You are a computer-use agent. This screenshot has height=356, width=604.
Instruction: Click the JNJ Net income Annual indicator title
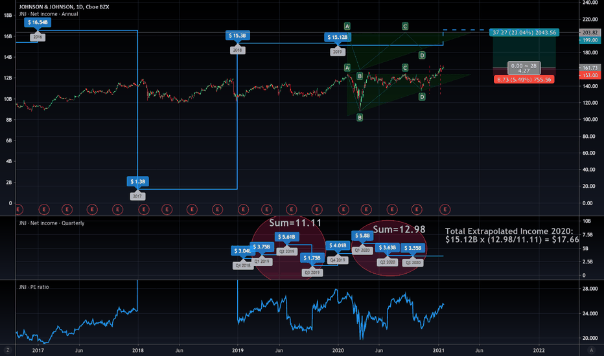click(x=49, y=14)
